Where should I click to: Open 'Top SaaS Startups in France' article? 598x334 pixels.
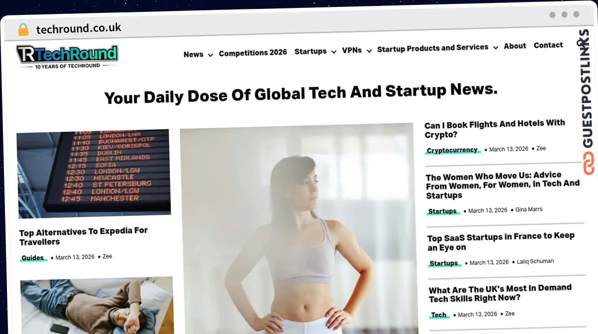point(501,241)
